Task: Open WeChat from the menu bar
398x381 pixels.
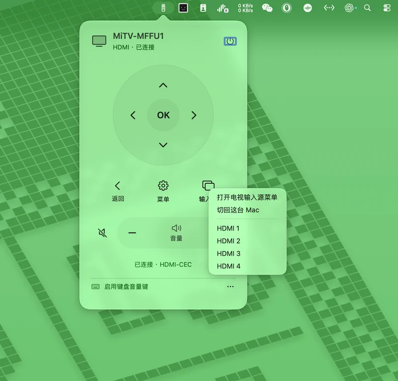Action: [x=267, y=8]
